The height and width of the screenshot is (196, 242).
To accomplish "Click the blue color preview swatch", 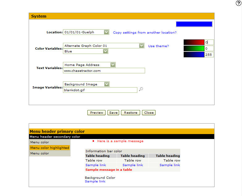I will click(x=194, y=24).
